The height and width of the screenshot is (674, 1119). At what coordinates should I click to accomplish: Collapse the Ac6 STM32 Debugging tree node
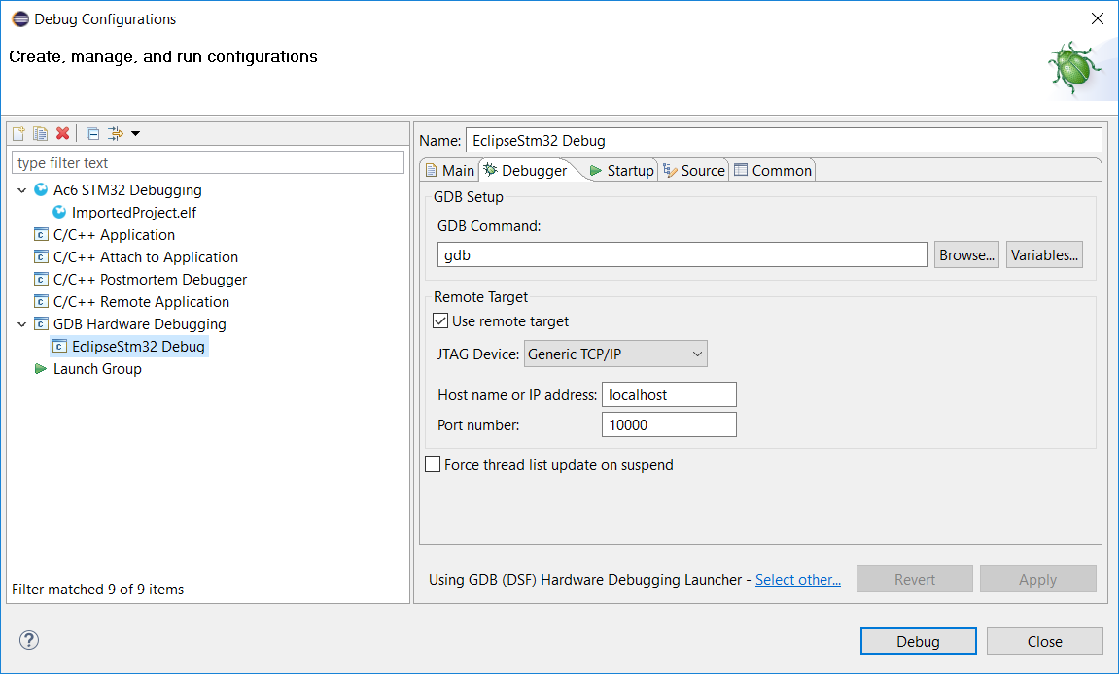pos(21,190)
